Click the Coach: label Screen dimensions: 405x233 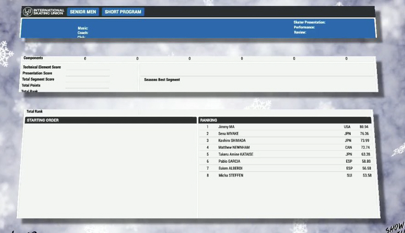point(83,33)
